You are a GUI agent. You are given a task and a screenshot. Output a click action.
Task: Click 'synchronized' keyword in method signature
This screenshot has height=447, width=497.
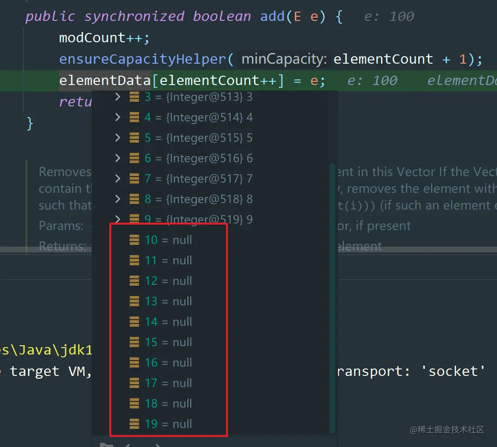point(134,16)
